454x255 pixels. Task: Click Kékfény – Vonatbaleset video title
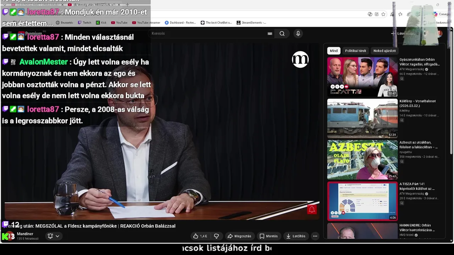pos(417,103)
